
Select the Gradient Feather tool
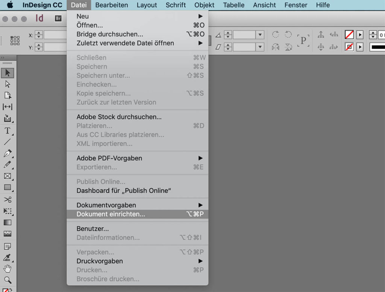(x=8, y=234)
